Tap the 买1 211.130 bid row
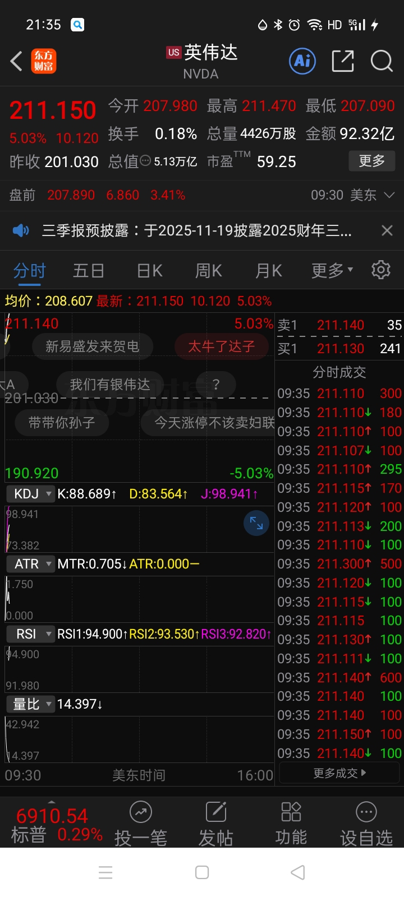404x897 pixels. [x=339, y=349]
